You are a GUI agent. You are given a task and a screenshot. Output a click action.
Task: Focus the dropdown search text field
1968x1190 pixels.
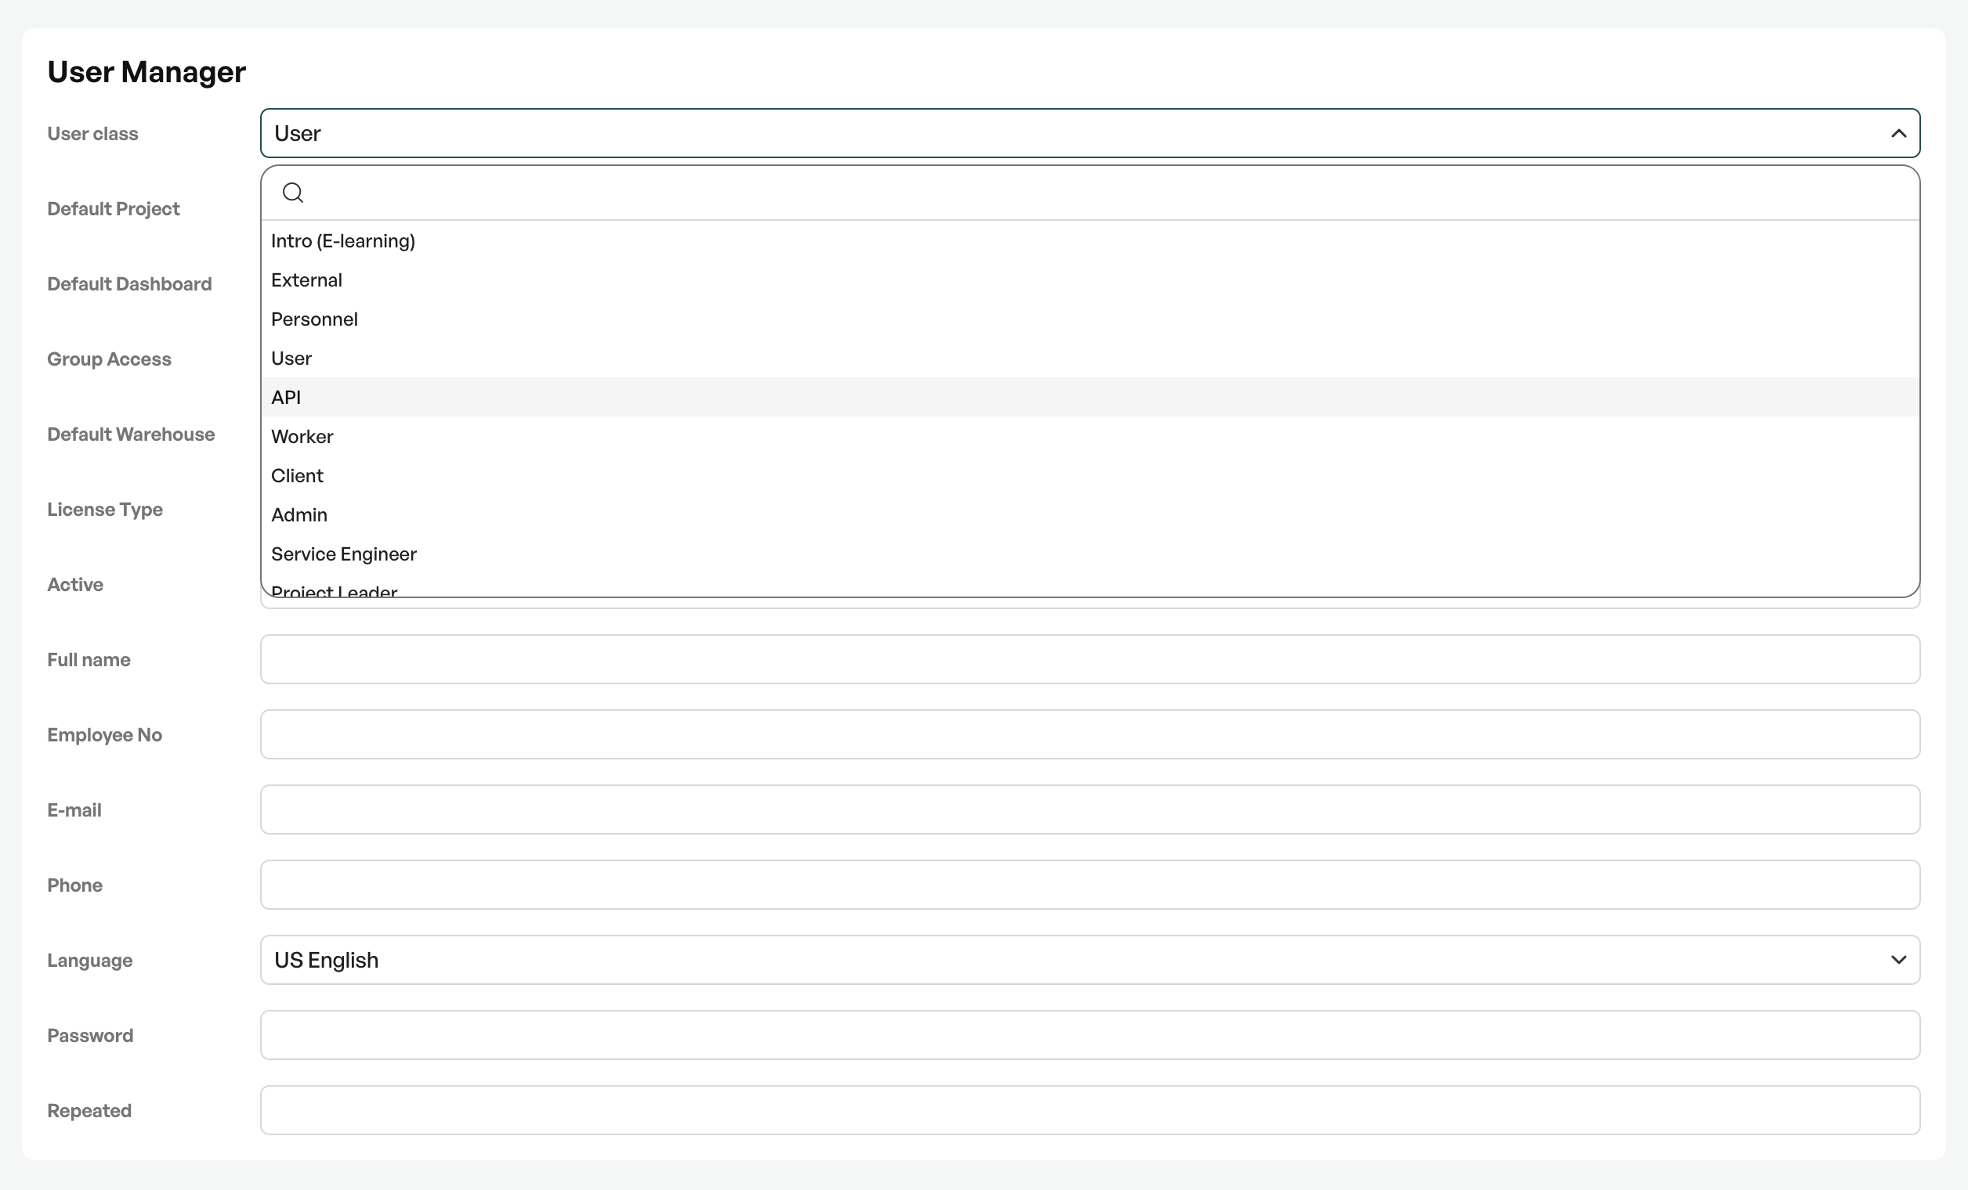pos(1110,193)
